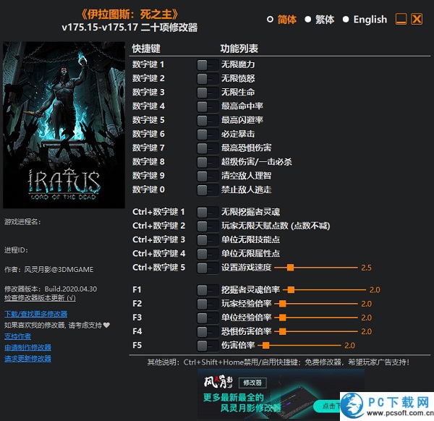The height and width of the screenshot is (421, 434).
Task: Click 请求更新修改器 link
Action: 27,359
